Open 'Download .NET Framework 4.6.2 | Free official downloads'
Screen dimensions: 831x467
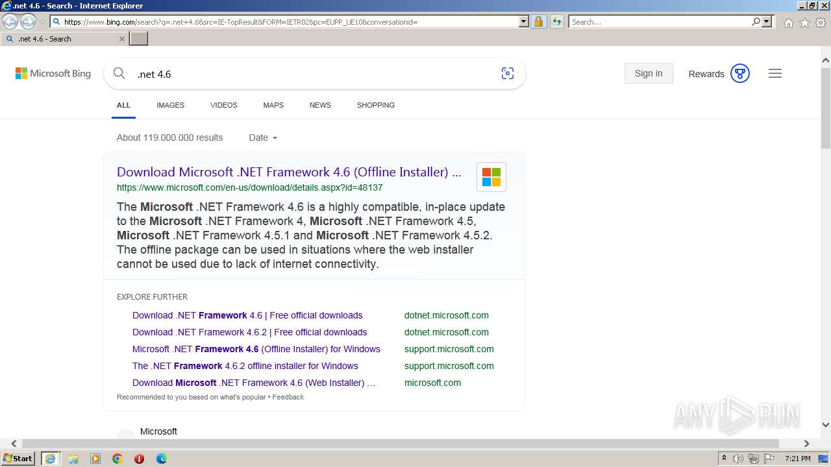pyautogui.click(x=249, y=332)
